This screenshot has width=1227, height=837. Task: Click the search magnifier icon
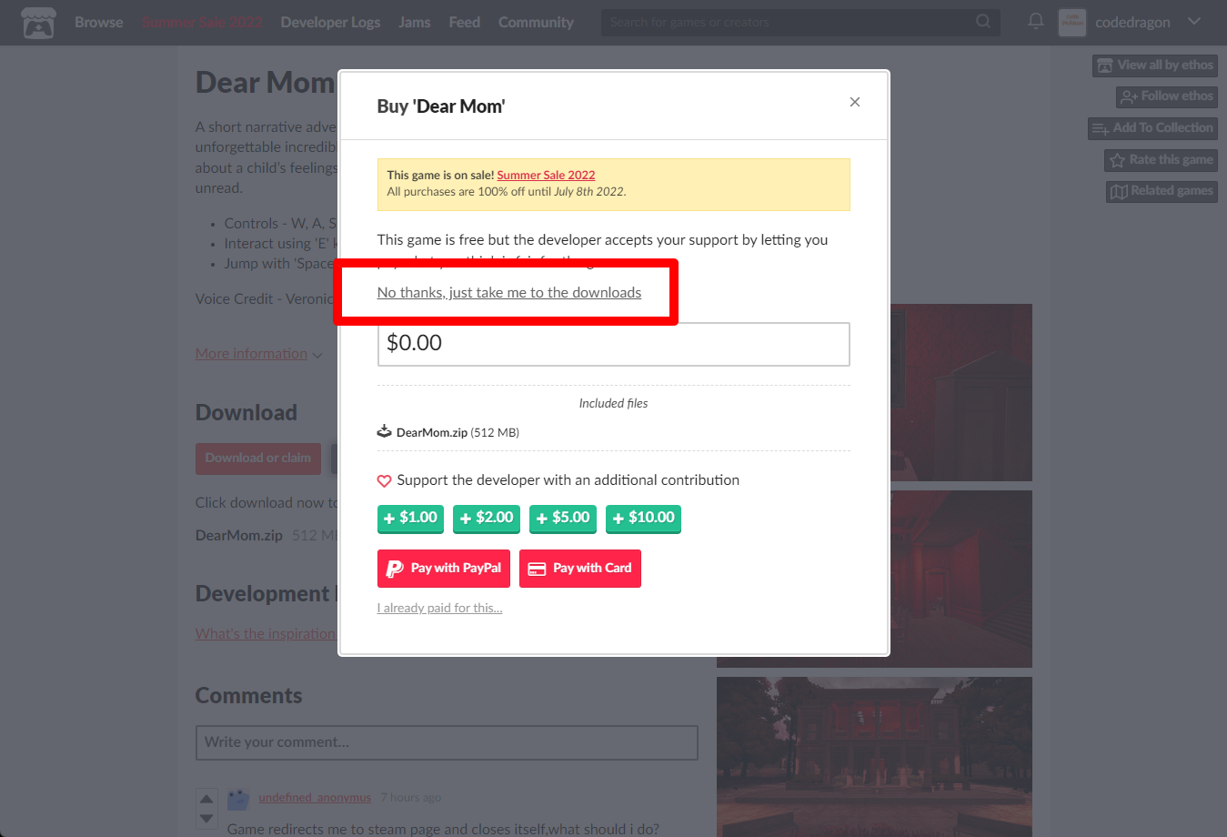[983, 21]
